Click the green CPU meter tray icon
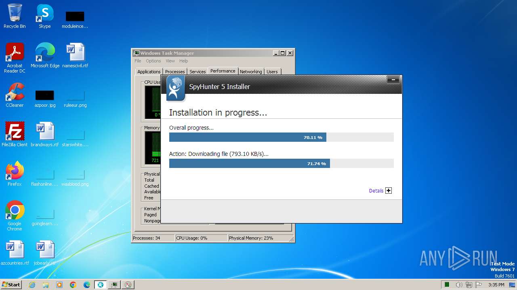 pyautogui.click(x=447, y=285)
